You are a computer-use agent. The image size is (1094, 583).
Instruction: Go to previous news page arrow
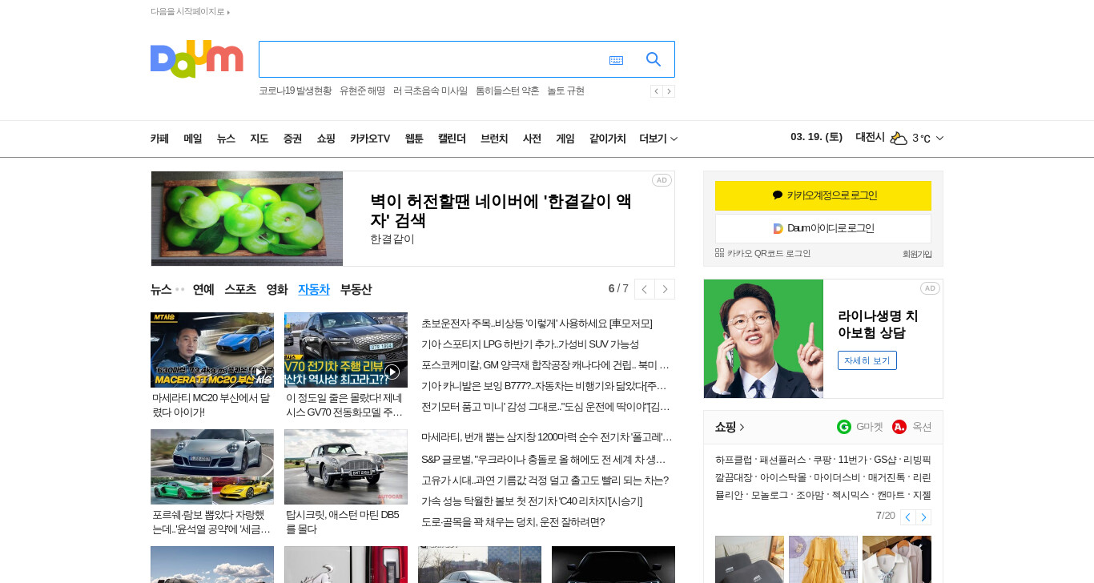point(644,289)
